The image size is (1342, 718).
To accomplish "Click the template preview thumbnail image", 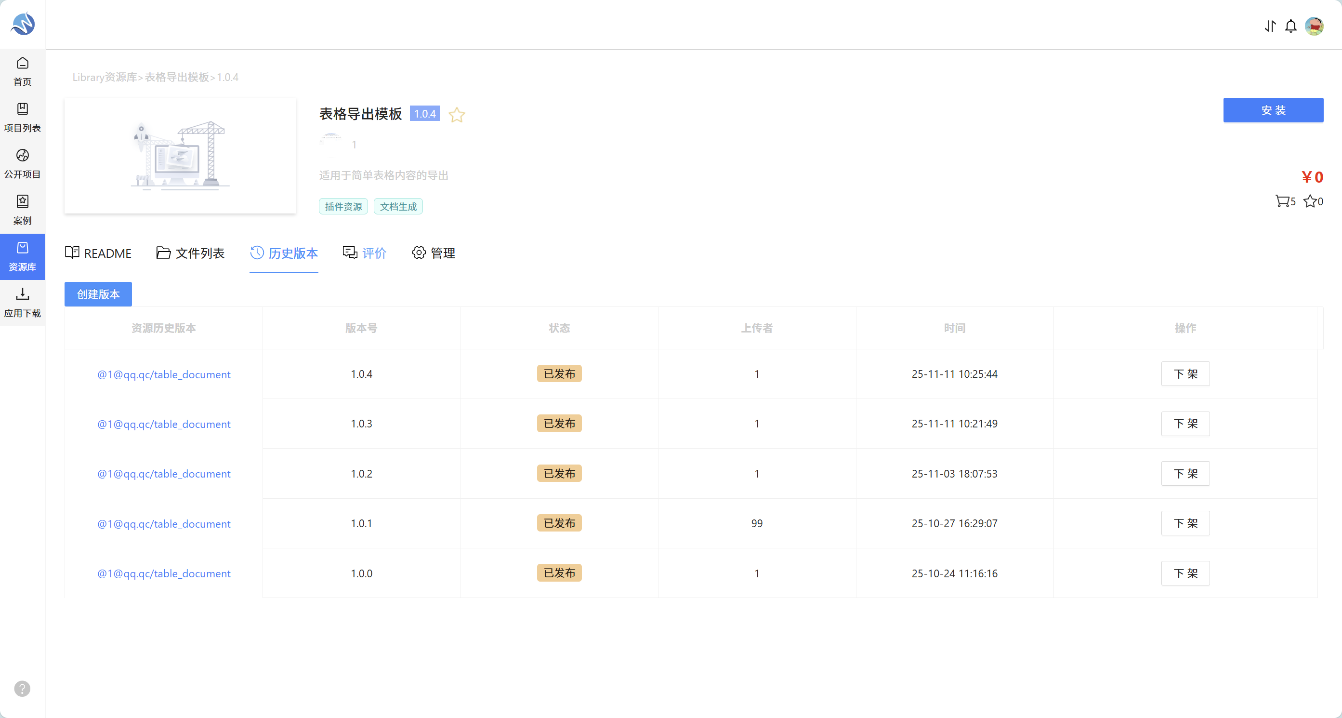I will click(x=180, y=155).
